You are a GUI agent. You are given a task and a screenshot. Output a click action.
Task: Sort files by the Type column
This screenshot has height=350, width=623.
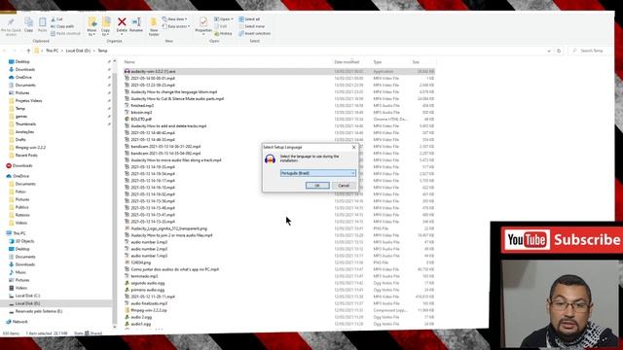pos(378,62)
